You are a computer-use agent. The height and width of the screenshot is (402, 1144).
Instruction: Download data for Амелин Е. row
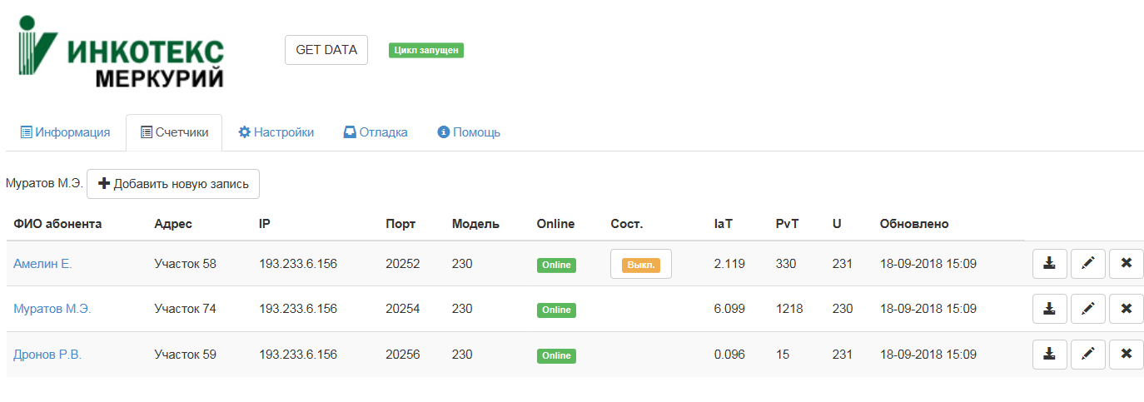pyautogui.click(x=1049, y=264)
